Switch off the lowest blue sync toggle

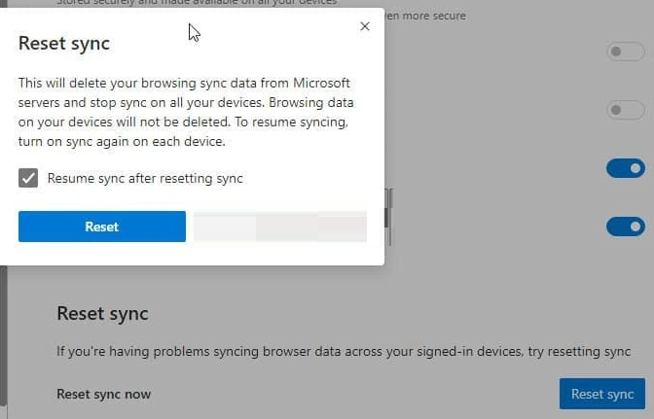point(625,227)
